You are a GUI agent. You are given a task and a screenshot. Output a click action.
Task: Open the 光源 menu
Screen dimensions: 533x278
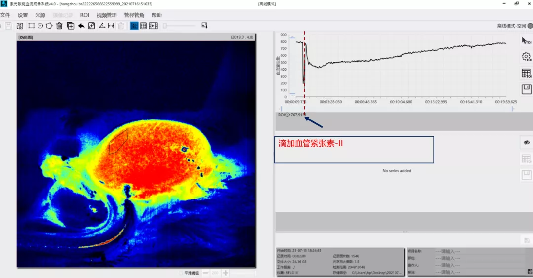40,15
